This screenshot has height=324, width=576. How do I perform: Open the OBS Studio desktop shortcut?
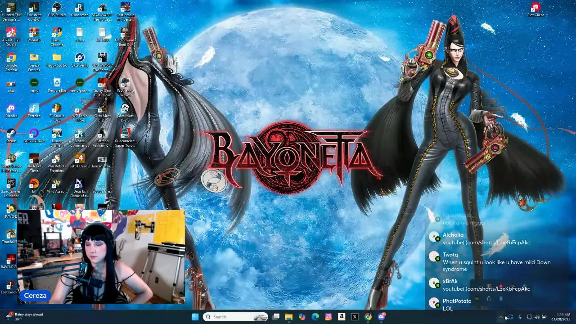57,10
